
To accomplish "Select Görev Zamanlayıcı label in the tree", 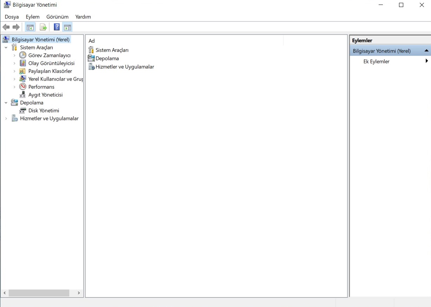I will [50, 55].
